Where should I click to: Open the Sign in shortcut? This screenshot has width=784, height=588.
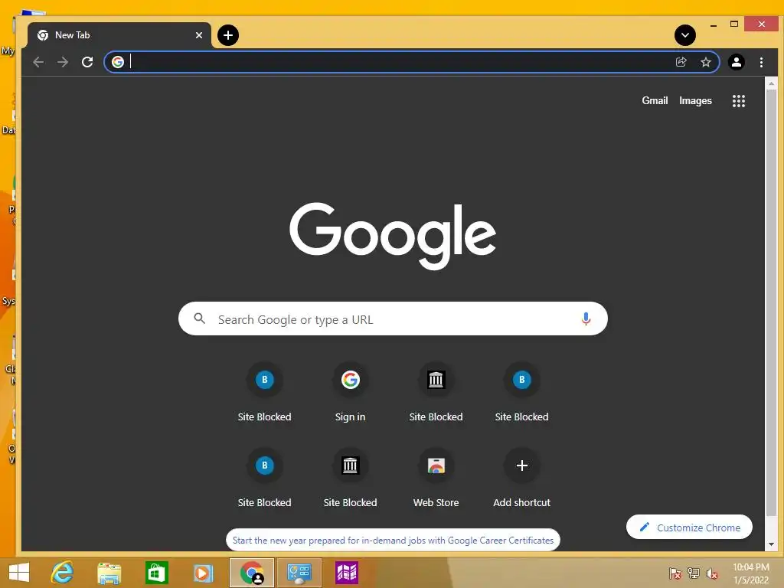point(350,394)
